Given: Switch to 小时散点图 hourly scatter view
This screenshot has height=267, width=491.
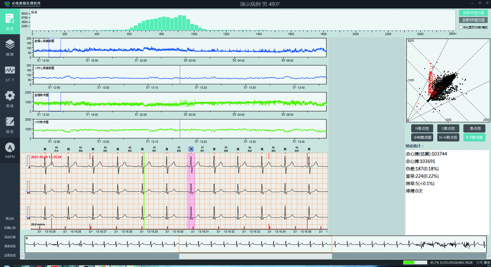Looking at the screenshot, I should (422, 138).
